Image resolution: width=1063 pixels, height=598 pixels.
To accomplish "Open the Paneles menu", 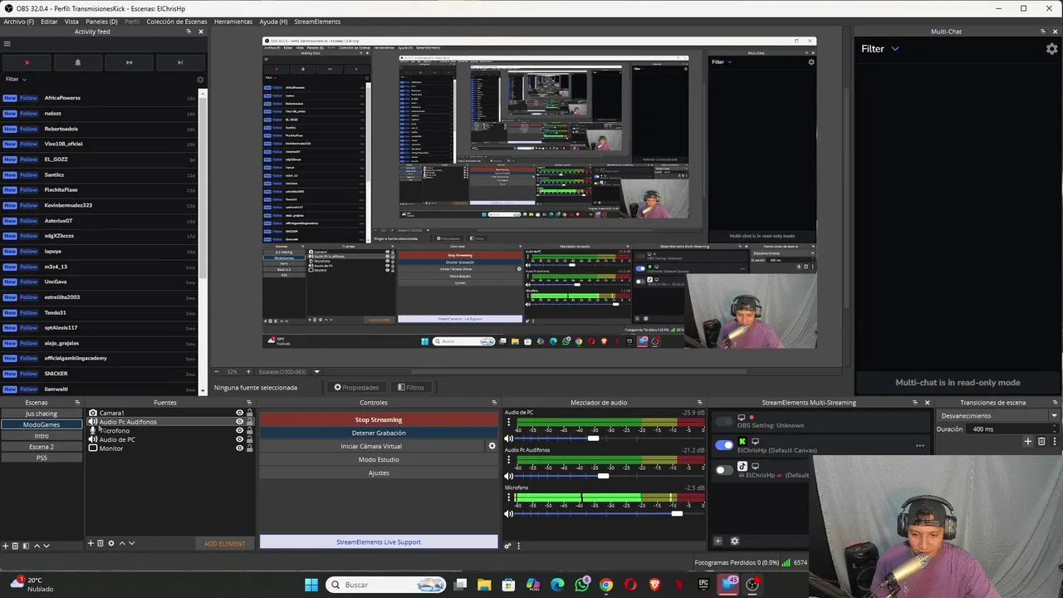I will click(101, 22).
